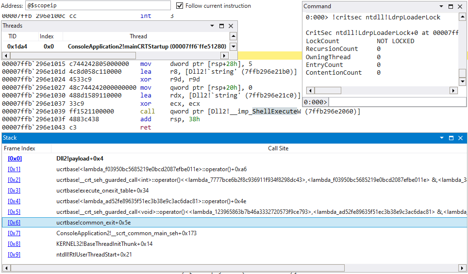Focus the 0:000> command input box
The height and width of the screenshot is (274, 468).
pyautogui.click(x=397, y=102)
